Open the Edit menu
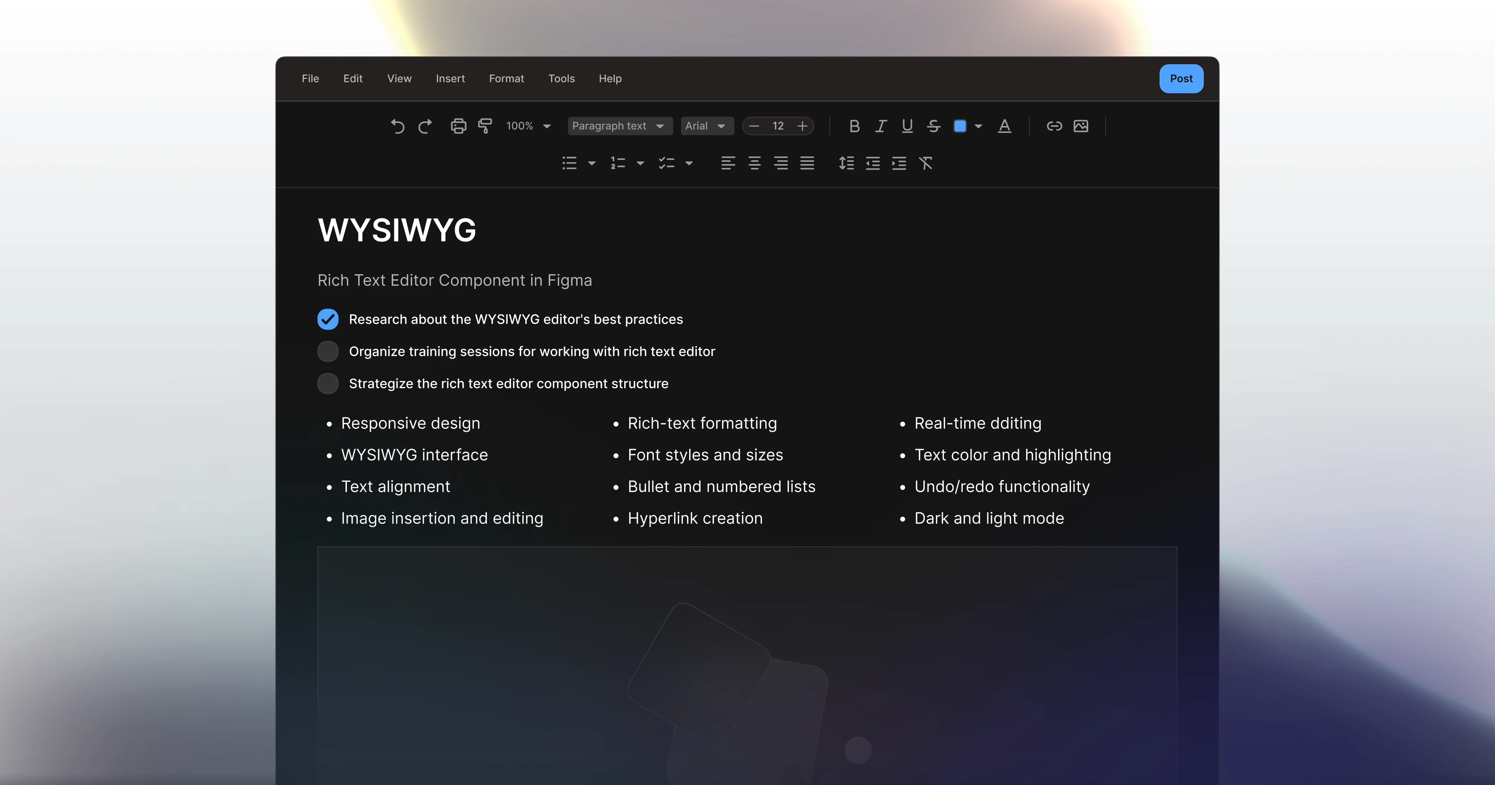This screenshot has height=785, width=1495. [x=353, y=78]
